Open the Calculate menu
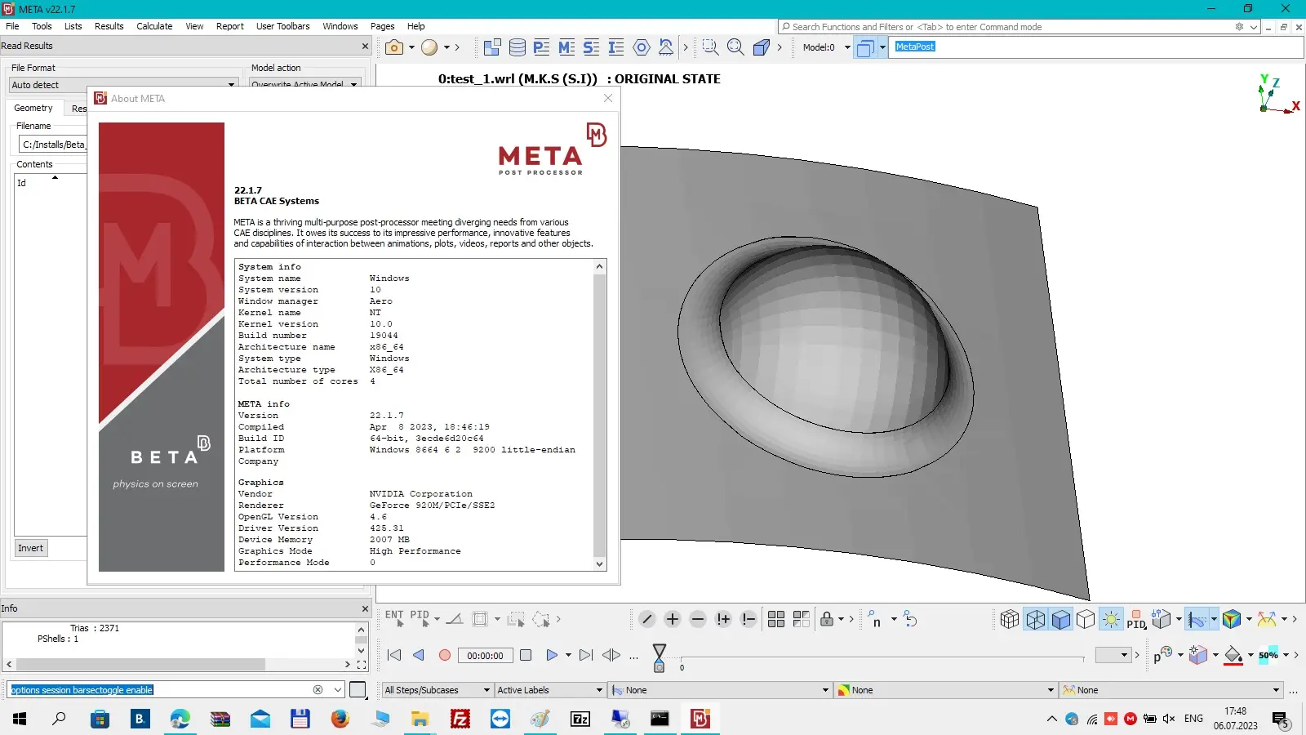The width and height of the screenshot is (1306, 735). coord(154,26)
